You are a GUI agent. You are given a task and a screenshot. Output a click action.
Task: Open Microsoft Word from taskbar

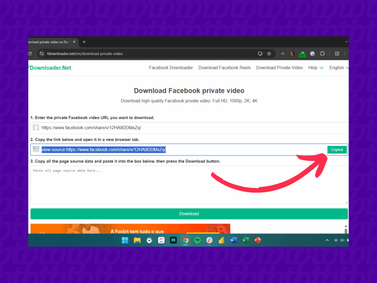tap(233, 240)
